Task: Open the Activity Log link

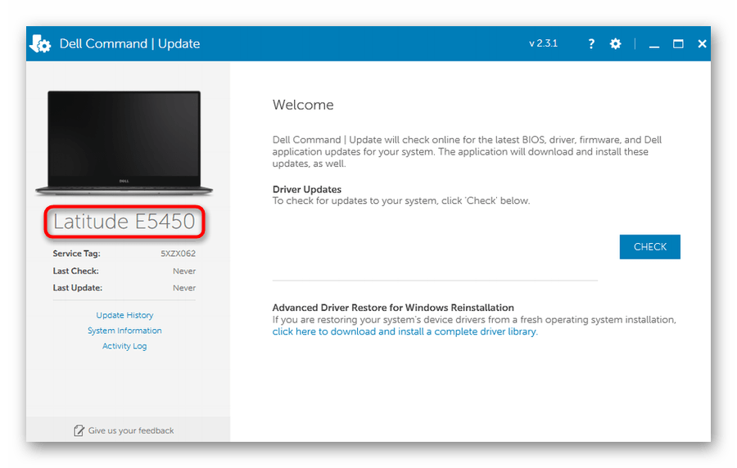Action: click(124, 346)
